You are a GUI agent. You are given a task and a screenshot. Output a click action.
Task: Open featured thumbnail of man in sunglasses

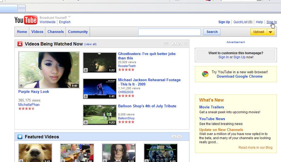point(119,153)
